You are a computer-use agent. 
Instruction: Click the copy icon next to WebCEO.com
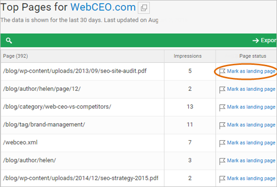[x=144, y=8]
